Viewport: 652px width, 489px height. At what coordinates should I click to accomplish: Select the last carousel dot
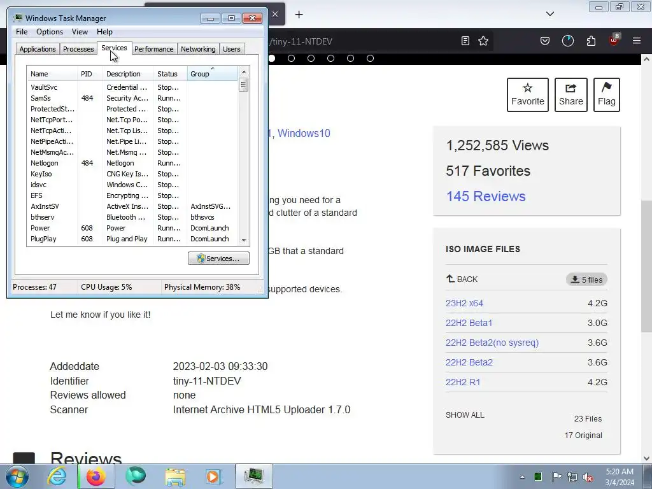tap(370, 58)
